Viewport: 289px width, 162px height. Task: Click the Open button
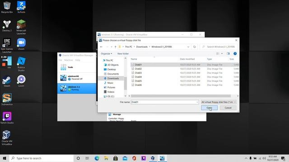coord(209,108)
